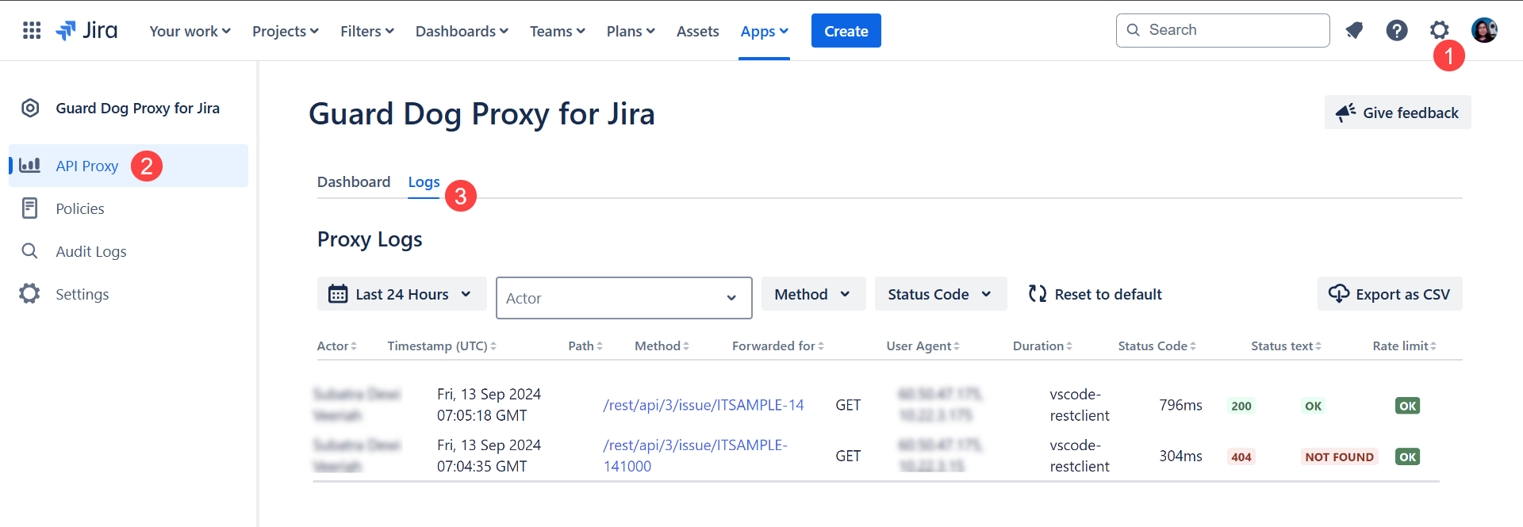Viewport: 1523px width, 527px height.
Task: Expand the Your work menu
Action: pos(190,31)
